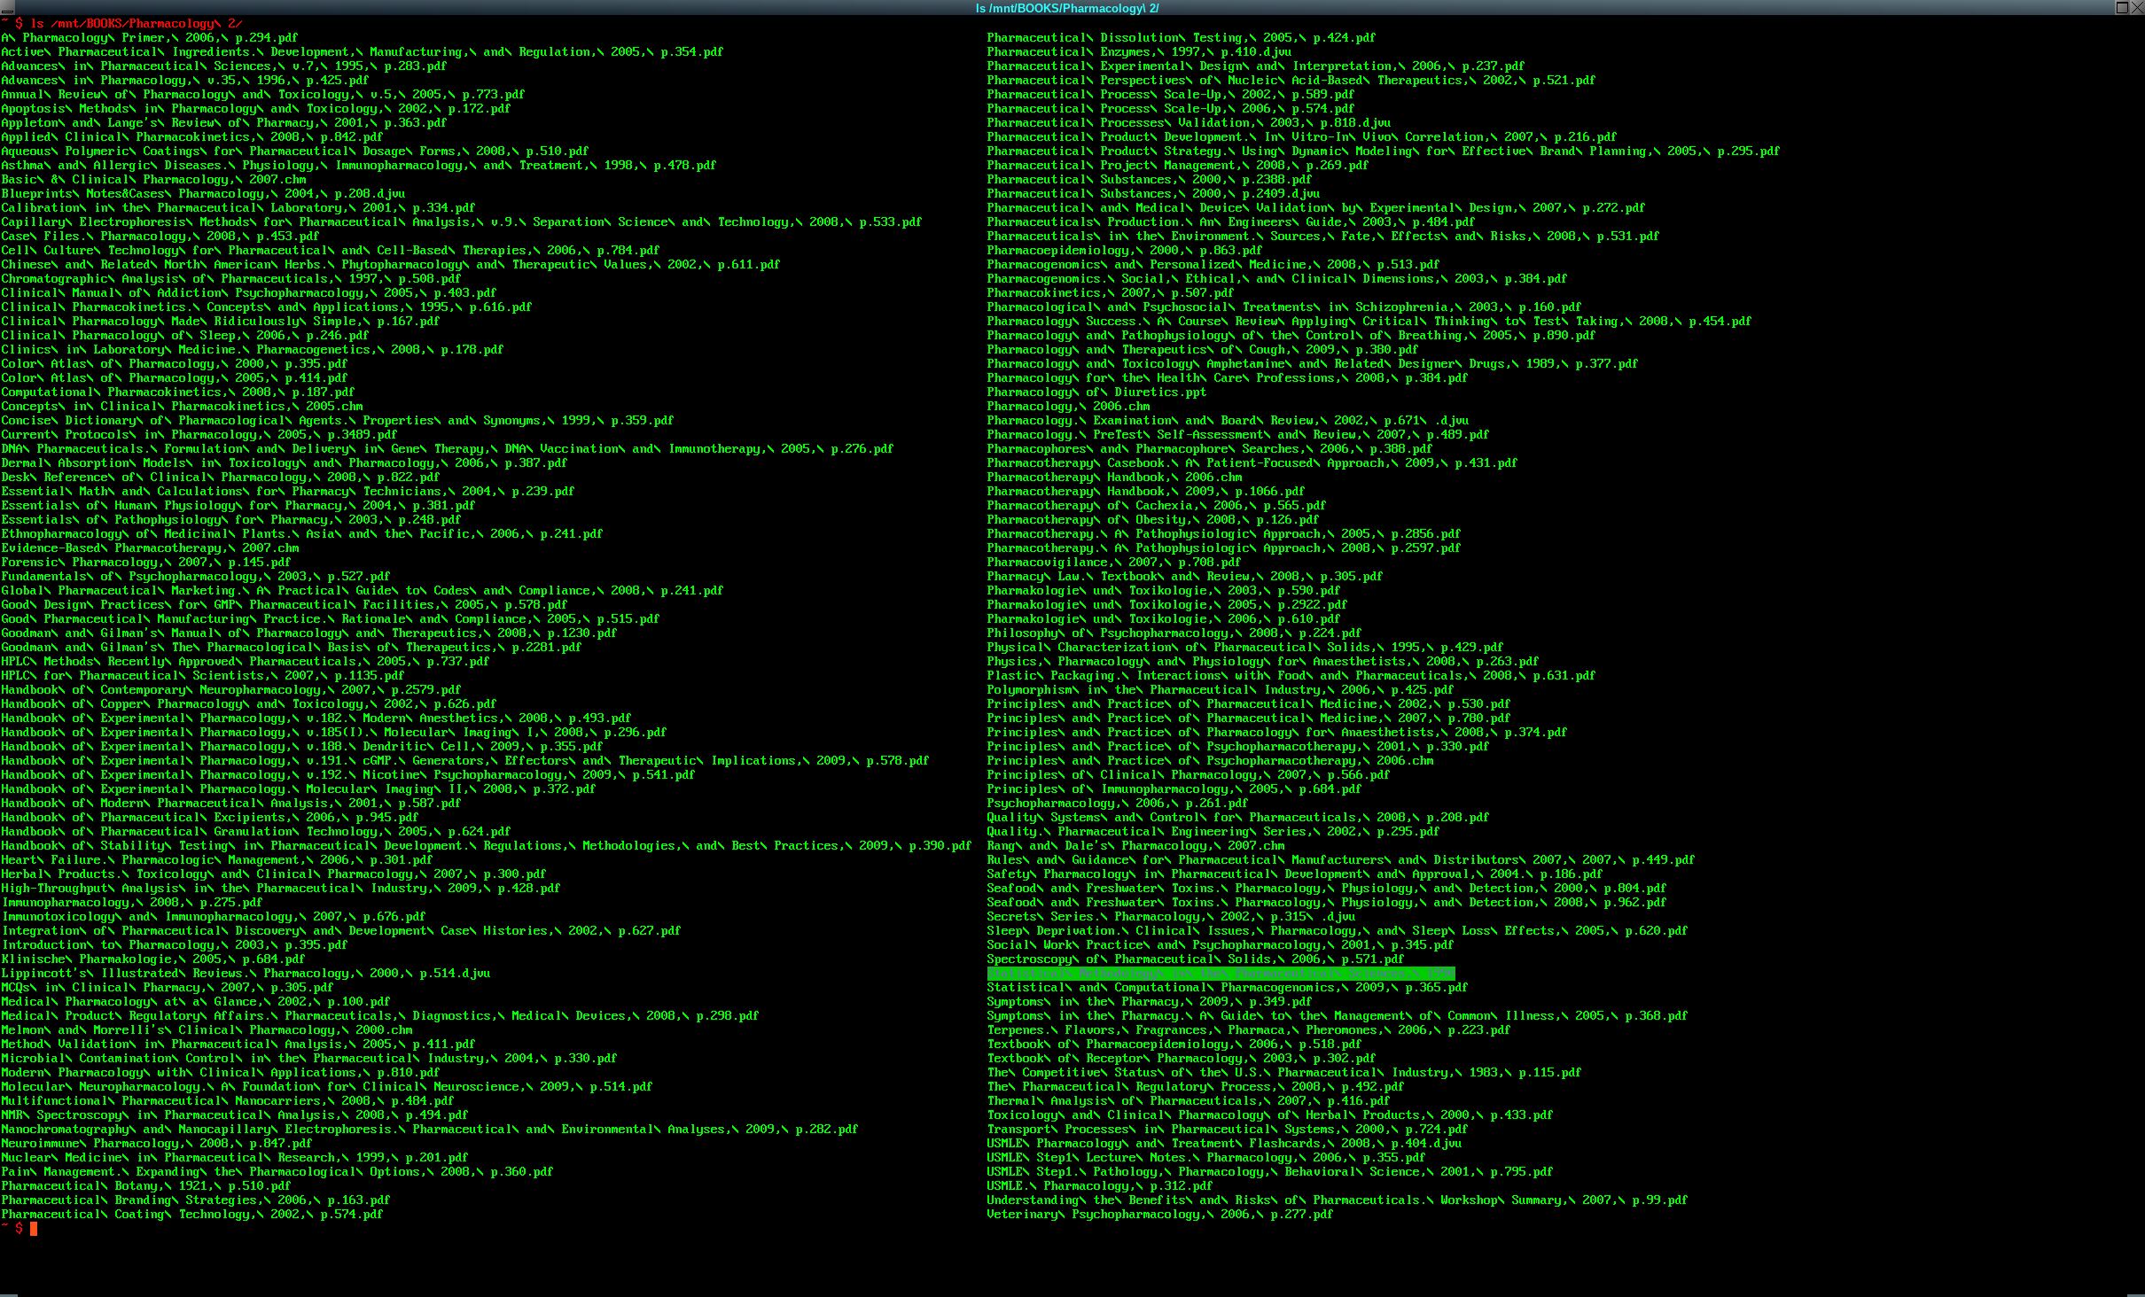
Task: Click 'Pharmacokinetics, 2007, p.507.pdf' entry
Action: (x=1110, y=293)
